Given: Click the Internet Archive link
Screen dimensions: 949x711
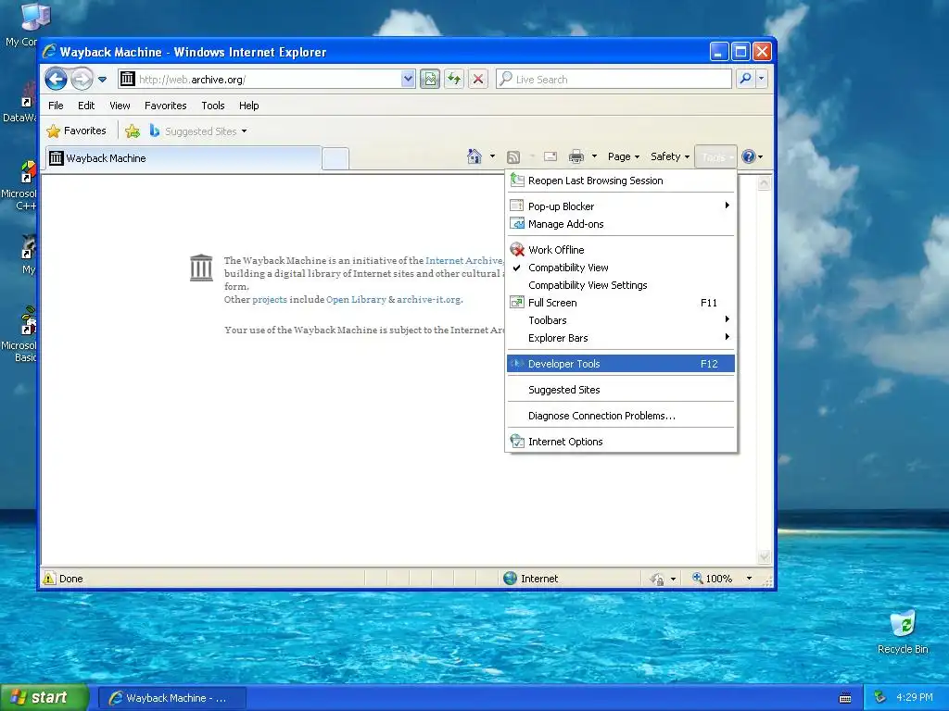Looking at the screenshot, I should coord(464,260).
